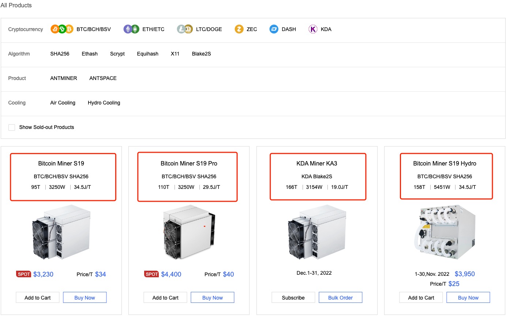
Task: Click KDA Blake2S subtitle text
Action: pos(317,176)
